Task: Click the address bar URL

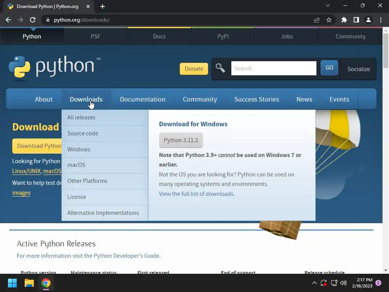Action: click(x=82, y=20)
